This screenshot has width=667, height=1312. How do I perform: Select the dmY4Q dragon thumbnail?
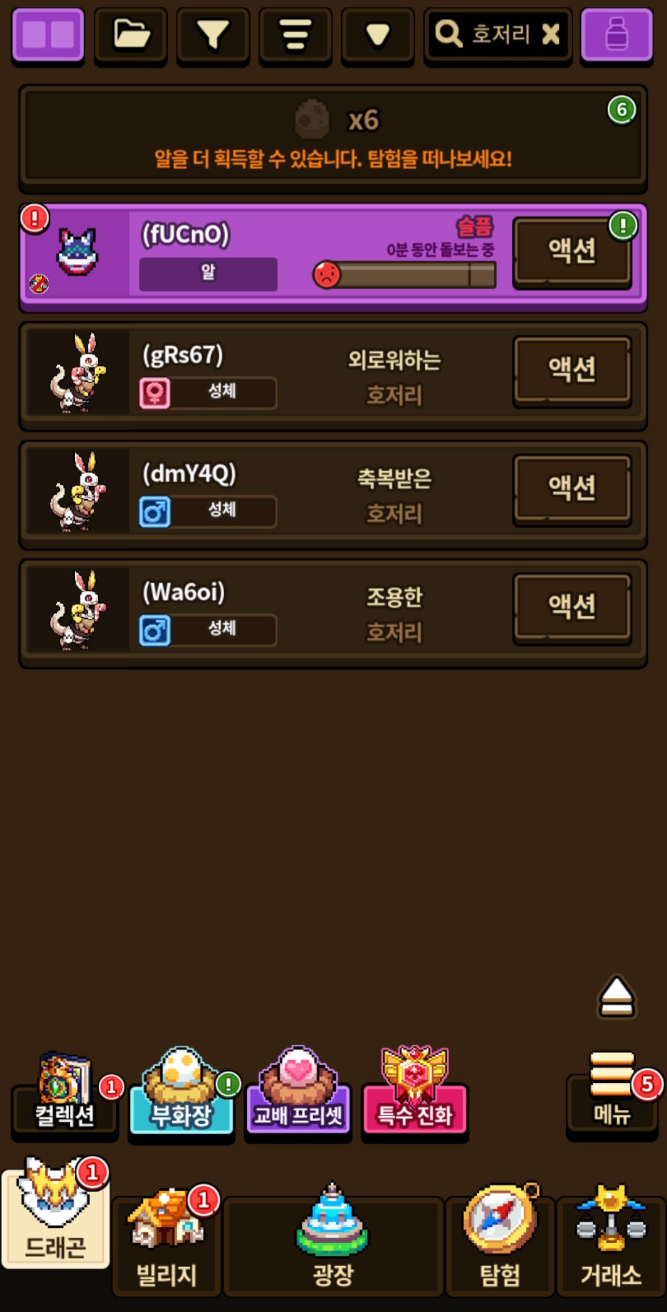[77, 492]
